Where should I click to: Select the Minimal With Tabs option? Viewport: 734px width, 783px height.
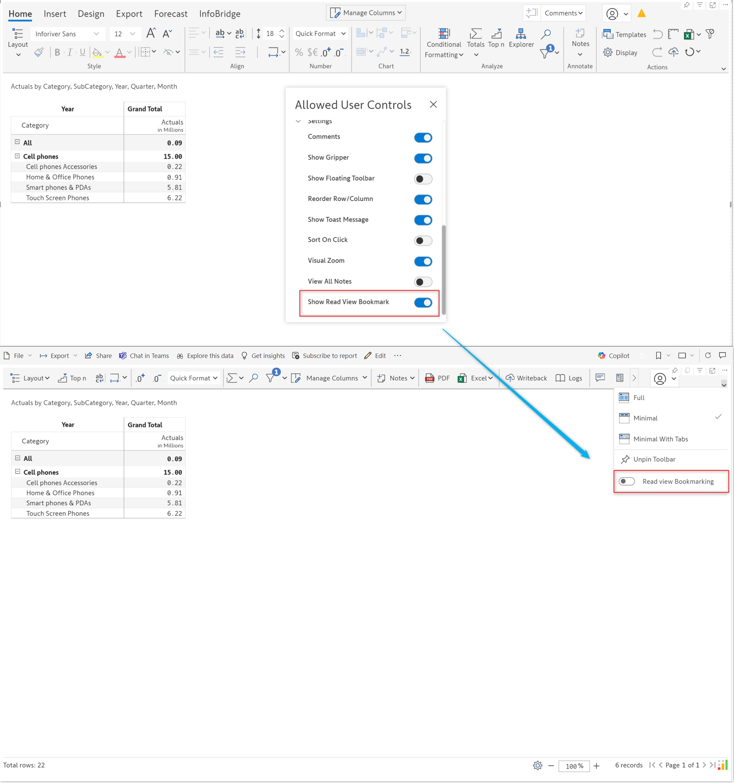[x=660, y=439]
